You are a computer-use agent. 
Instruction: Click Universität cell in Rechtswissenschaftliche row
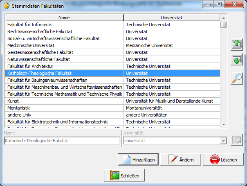[x=172, y=31]
